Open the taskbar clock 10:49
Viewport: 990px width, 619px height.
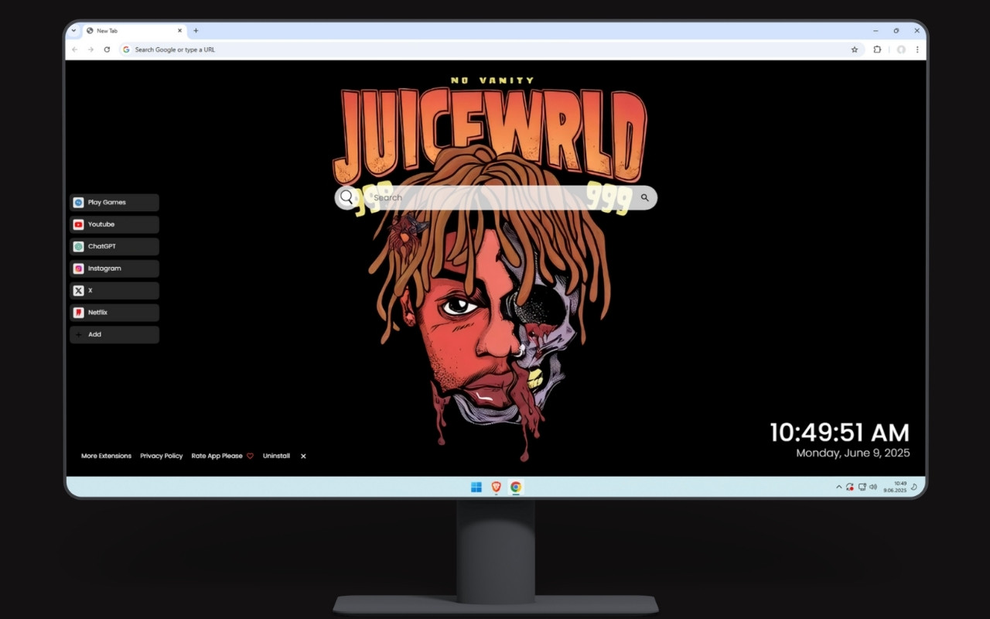[x=897, y=487]
